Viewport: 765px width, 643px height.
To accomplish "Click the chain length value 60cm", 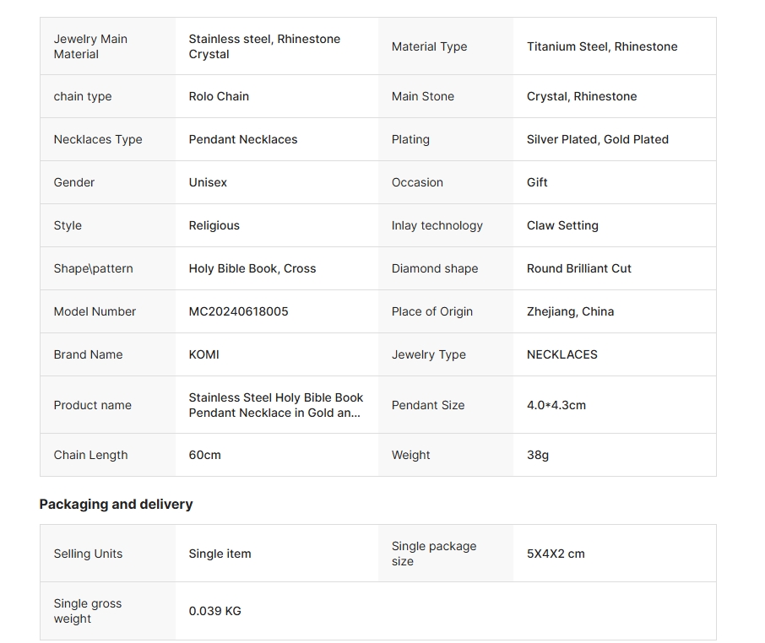I will 204,455.
